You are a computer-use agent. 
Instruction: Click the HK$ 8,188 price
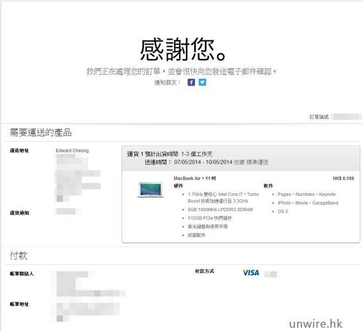coord(343,179)
